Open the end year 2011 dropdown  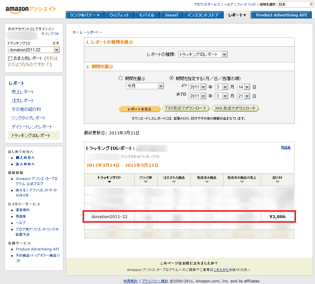(197, 96)
